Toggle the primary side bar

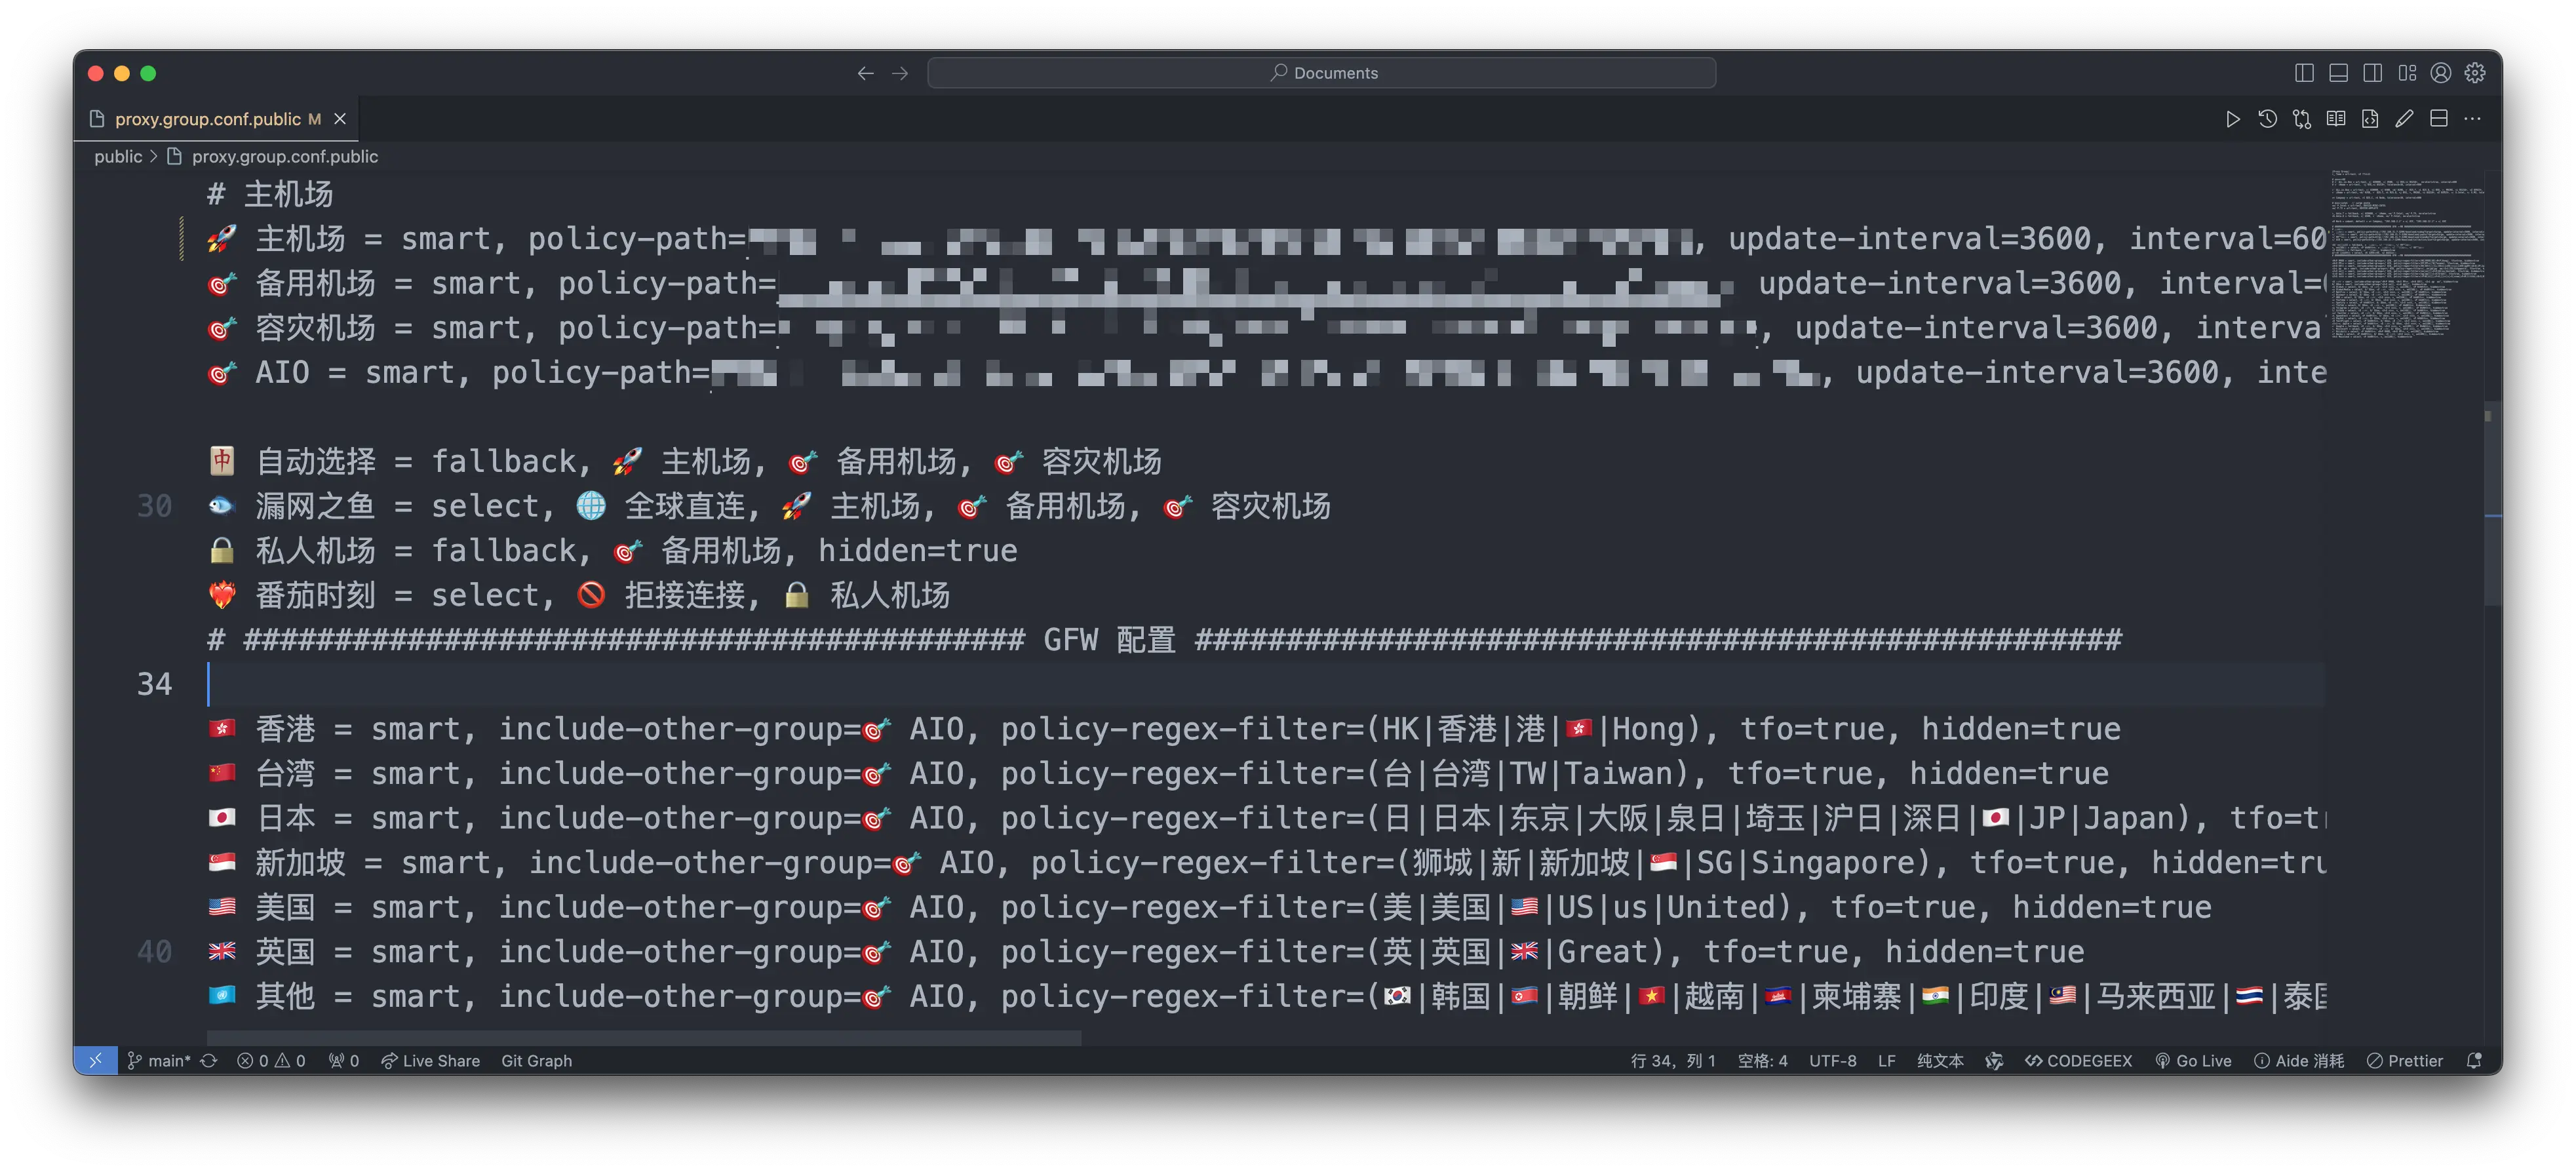click(2304, 73)
